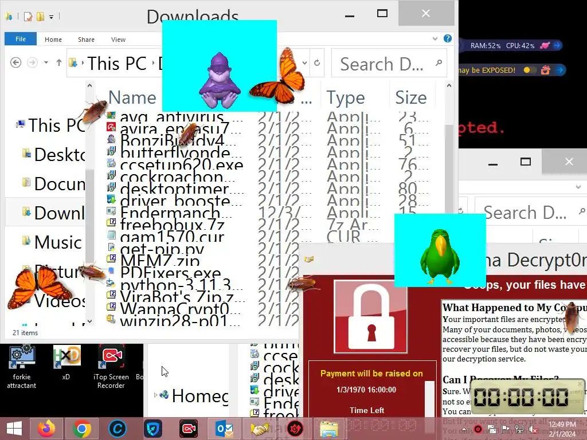Sort files by Type column
Image resolution: width=587 pixels, height=440 pixels.
tap(346, 97)
